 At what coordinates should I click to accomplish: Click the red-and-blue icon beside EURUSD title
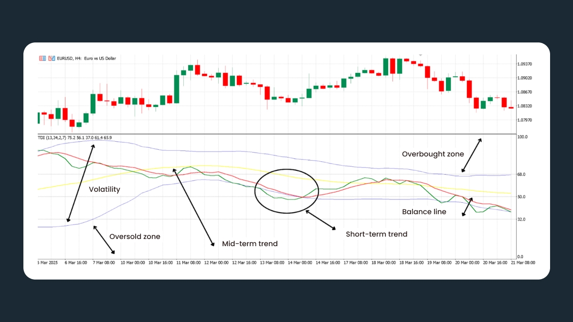pyautogui.click(x=51, y=58)
